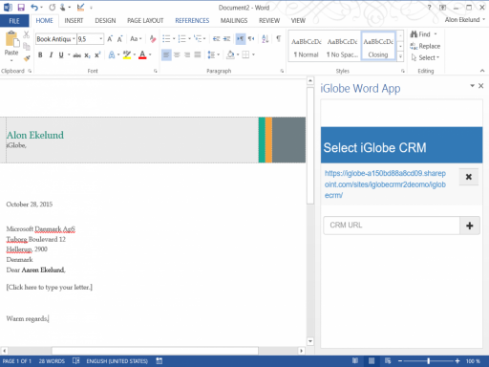The image size is (489, 367).
Task: Click the letter body placeholder text
Action: click(x=50, y=288)
